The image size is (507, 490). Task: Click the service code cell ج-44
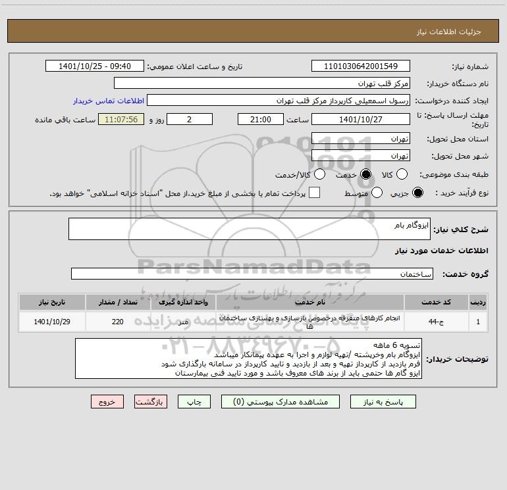point(436,322)
